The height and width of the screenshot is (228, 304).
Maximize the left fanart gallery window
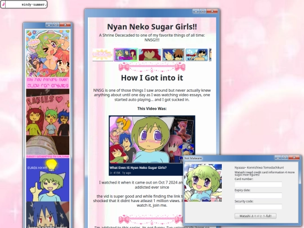[56, 25]
